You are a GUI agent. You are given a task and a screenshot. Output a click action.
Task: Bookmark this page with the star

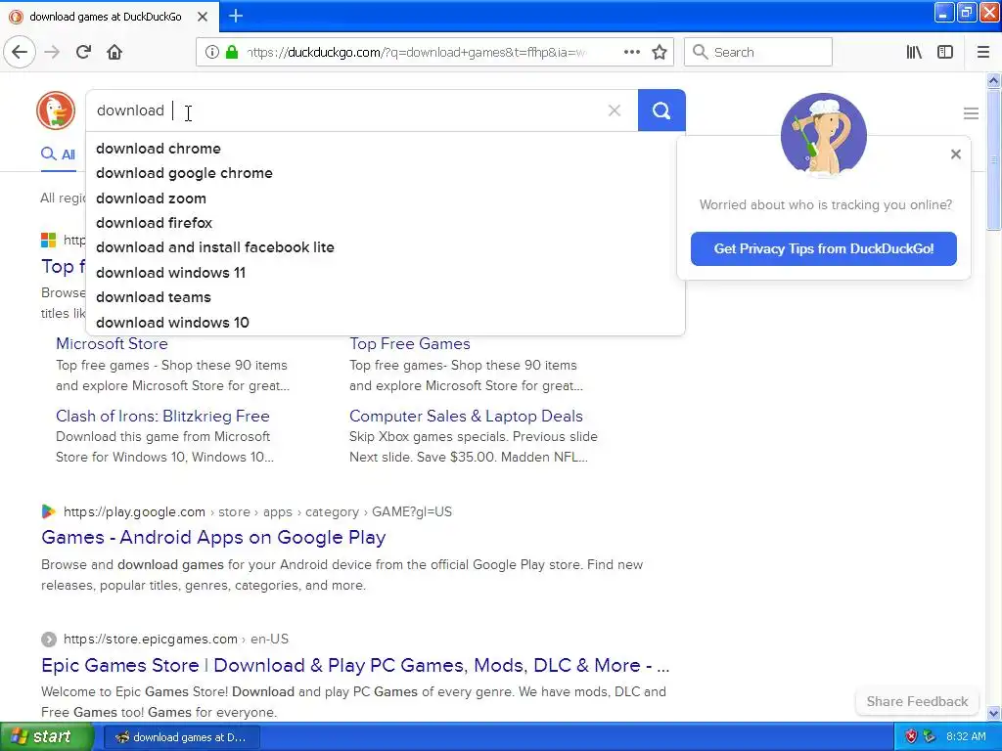point(660,52)
